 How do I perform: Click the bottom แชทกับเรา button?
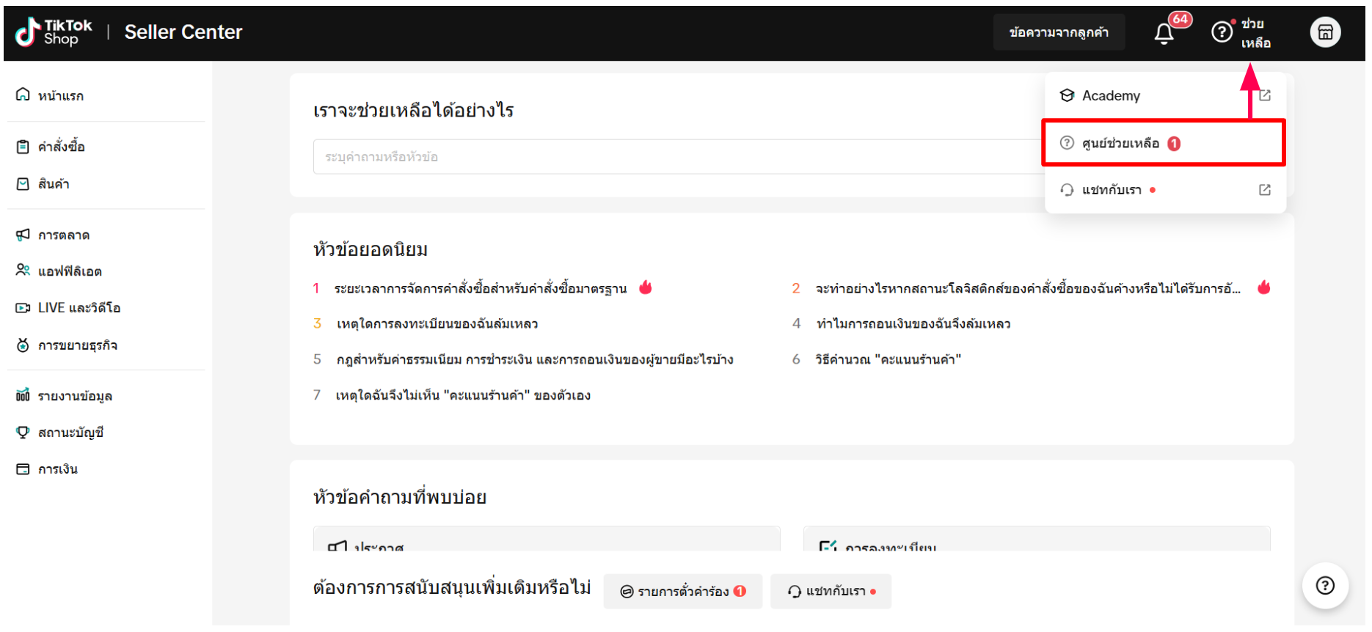tap(831, 592)
